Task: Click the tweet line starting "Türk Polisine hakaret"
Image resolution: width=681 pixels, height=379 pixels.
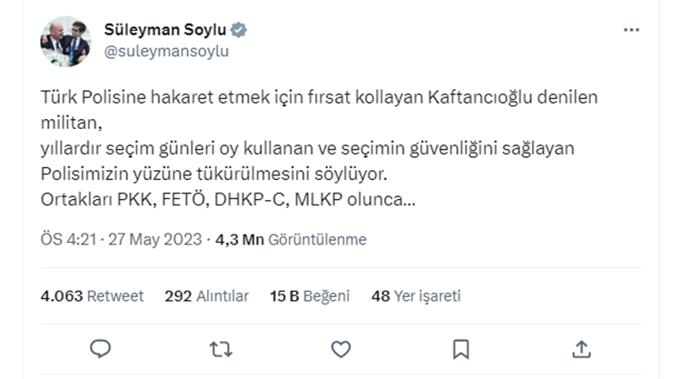Action: (321, 96)
